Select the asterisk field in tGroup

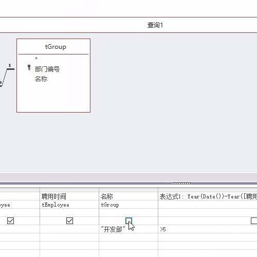tap(36, 59)
